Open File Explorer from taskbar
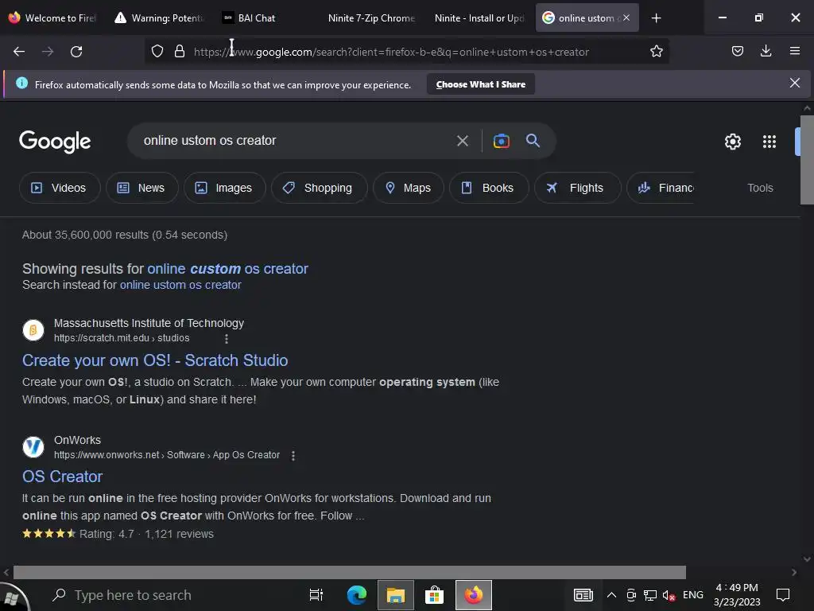The image size is (814, 611). coord(396,595)
